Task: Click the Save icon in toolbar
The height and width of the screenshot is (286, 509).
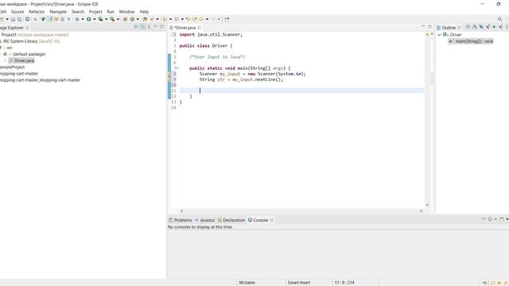Action: pyautogui.click(x=13, y=19)
